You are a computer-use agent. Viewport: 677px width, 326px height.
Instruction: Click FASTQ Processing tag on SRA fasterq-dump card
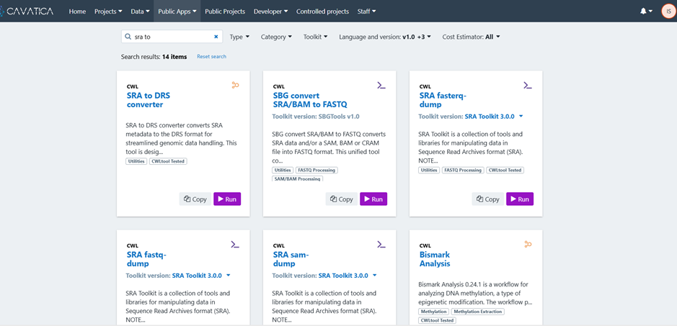tap(463, 170)
